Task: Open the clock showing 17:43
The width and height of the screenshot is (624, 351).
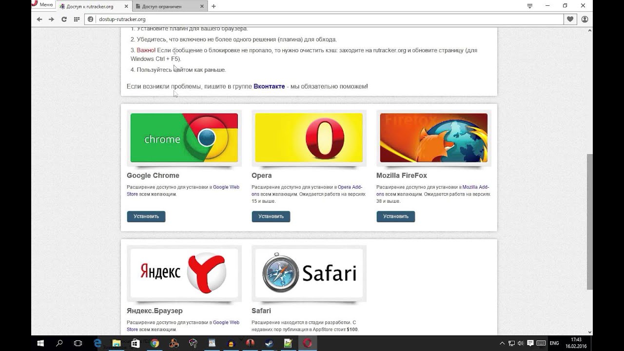Action: click(576, 343)
